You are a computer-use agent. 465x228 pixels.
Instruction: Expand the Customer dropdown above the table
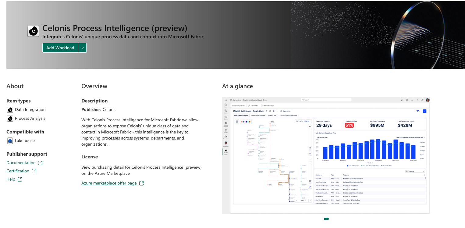[415, 171]
